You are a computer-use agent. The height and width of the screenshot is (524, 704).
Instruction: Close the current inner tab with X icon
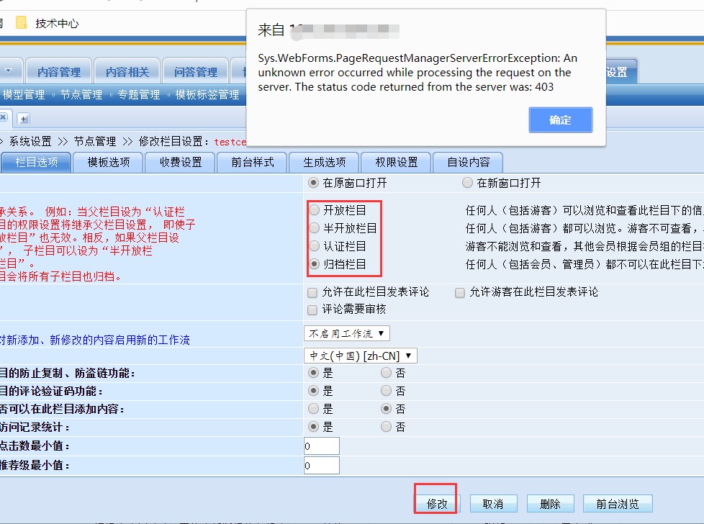pos(4,117)
